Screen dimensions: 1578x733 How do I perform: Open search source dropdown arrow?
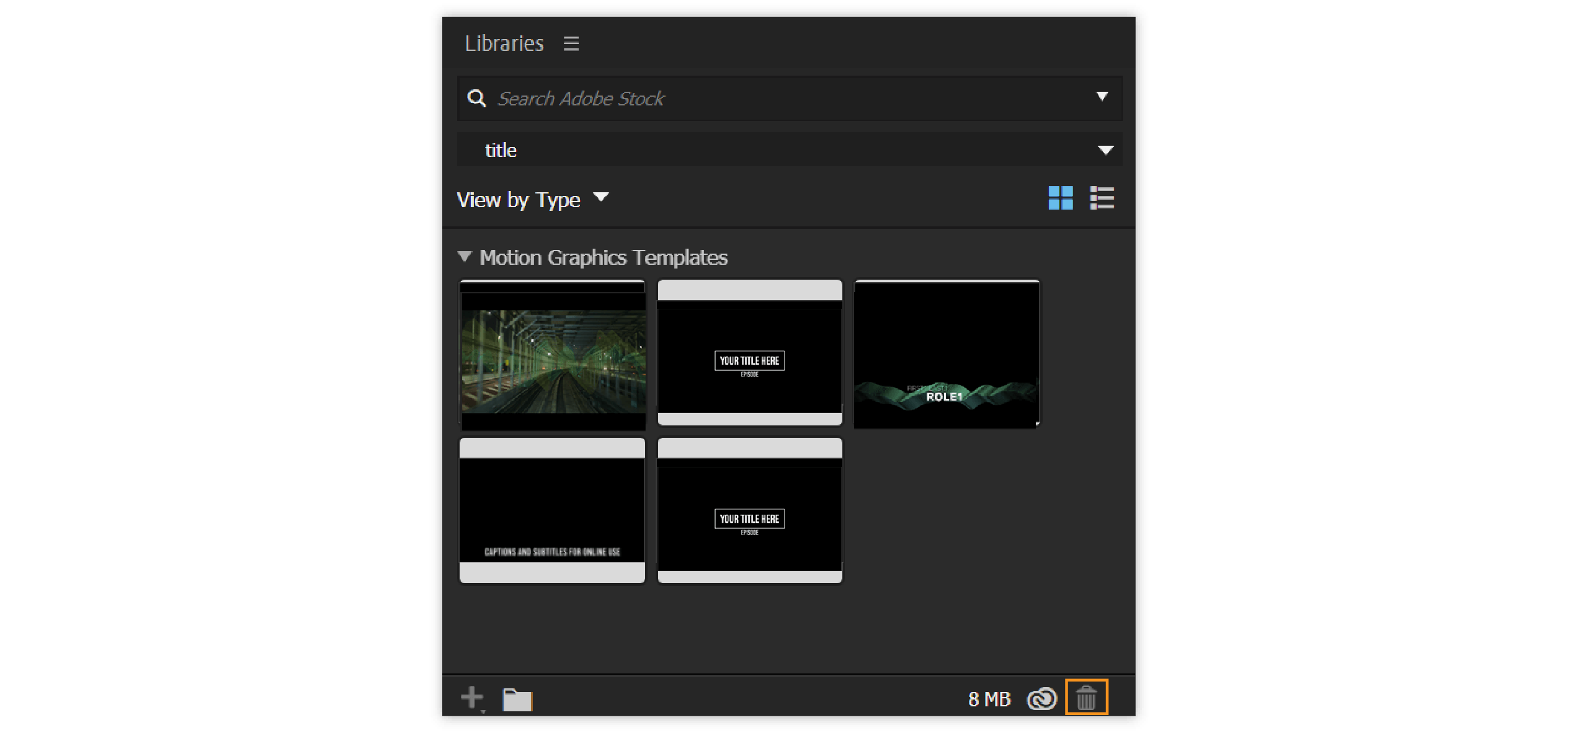tap(1102, 97)
